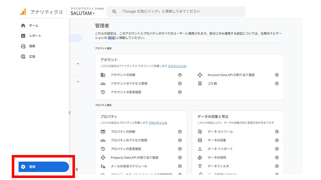The width and height of the screenshot is (321, 180).
Task: Click the data streams icon
Action: click(200, 132)
